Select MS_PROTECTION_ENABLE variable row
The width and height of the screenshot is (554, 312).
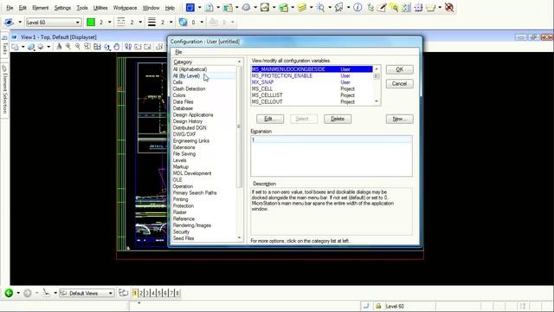(x=312, y=75)
